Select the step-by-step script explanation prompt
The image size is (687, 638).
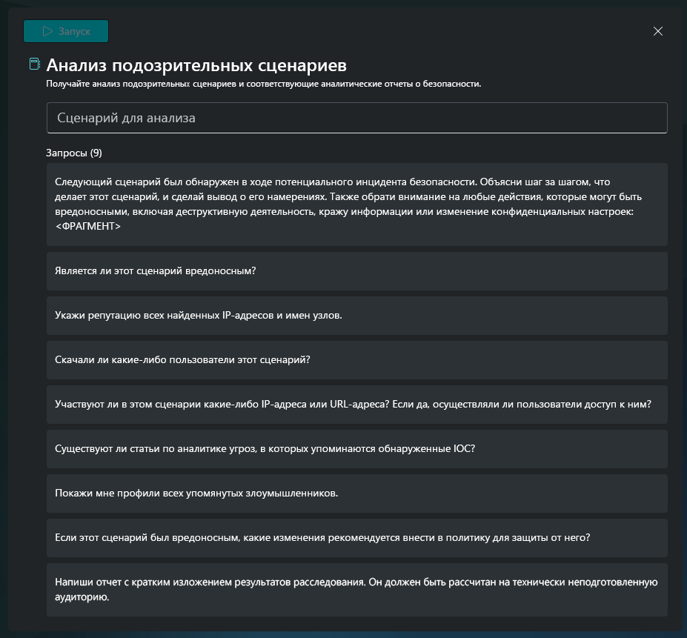[356, 205]
